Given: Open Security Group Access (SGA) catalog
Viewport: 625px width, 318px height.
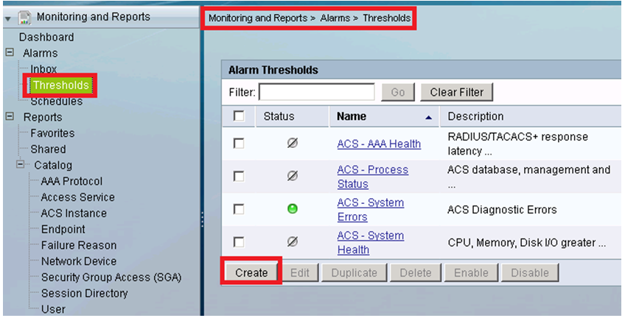Looking at the screenshot, I should point(111,278).
